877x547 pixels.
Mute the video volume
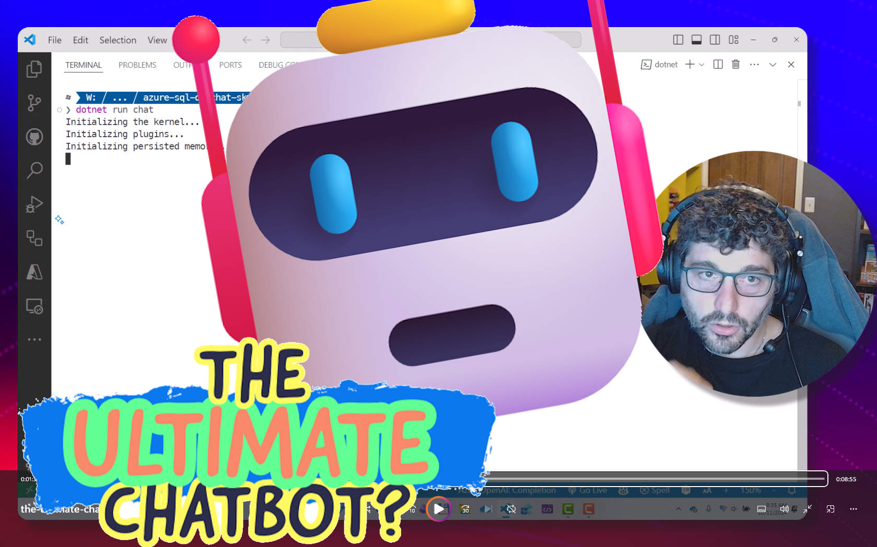point(784,509)
